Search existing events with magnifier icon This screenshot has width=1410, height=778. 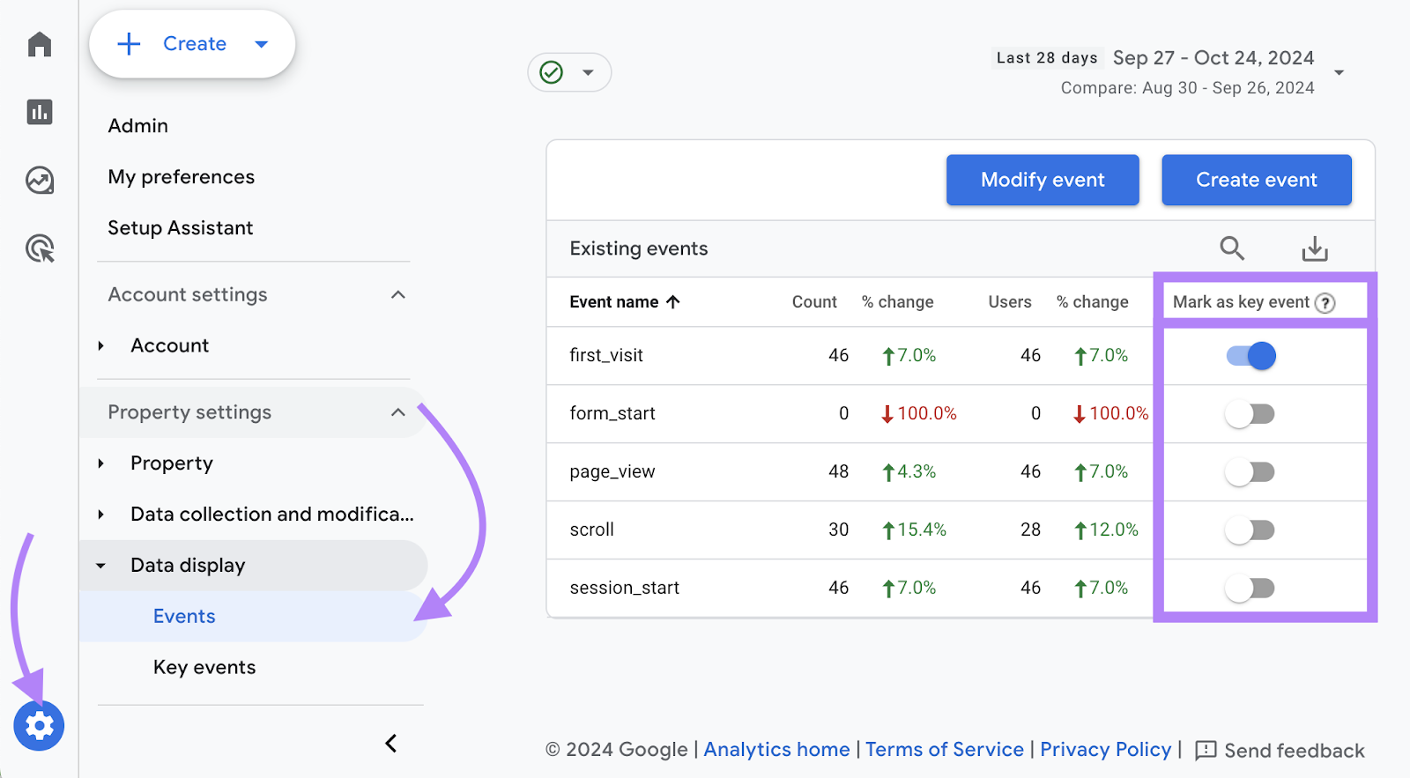click(x=1232, y=248)
